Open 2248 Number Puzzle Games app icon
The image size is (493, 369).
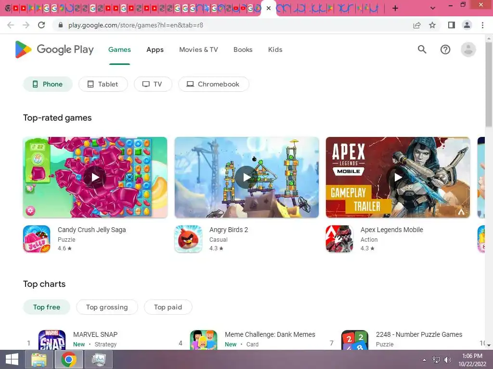355,340
